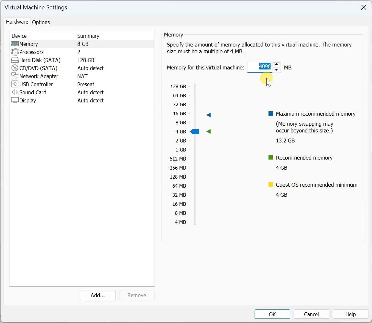372x323 pixels.
Task: Click the Display monitor icon
Action: (15, 100)
